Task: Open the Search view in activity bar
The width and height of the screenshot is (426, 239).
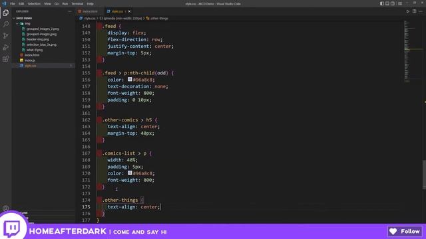Action: (x=6, y=25)
